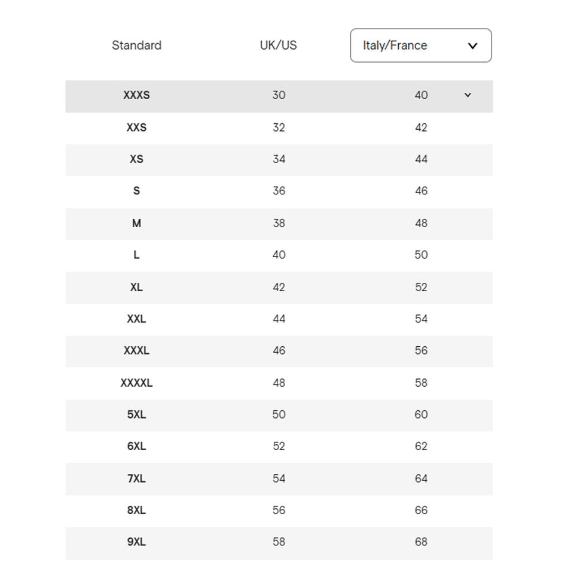This screenshot has height=574, width=574.
Task: Click the 6XL size label
Action: click(x=136, y=446)
